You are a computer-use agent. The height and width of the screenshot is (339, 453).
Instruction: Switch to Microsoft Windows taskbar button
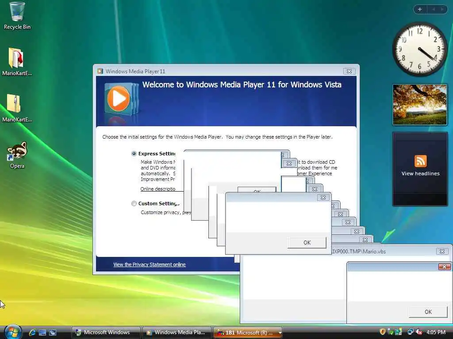106,332
